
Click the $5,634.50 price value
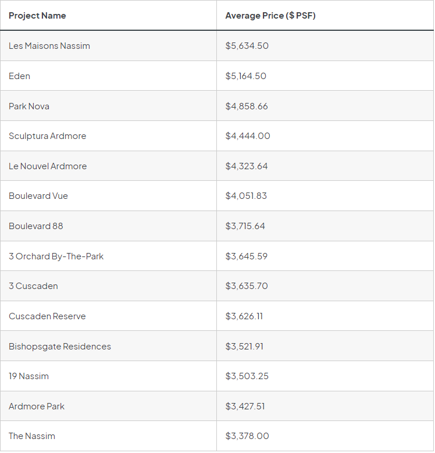(247, 46)
